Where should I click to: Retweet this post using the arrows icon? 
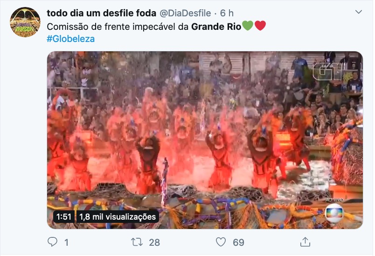tap(137, 242)
